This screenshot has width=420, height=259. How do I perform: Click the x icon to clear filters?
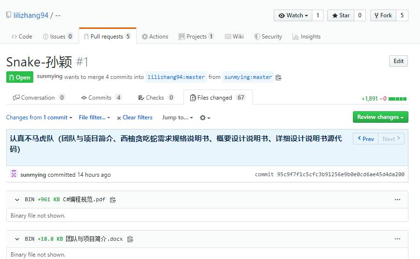pyautogui.click(x=119, y=118)
